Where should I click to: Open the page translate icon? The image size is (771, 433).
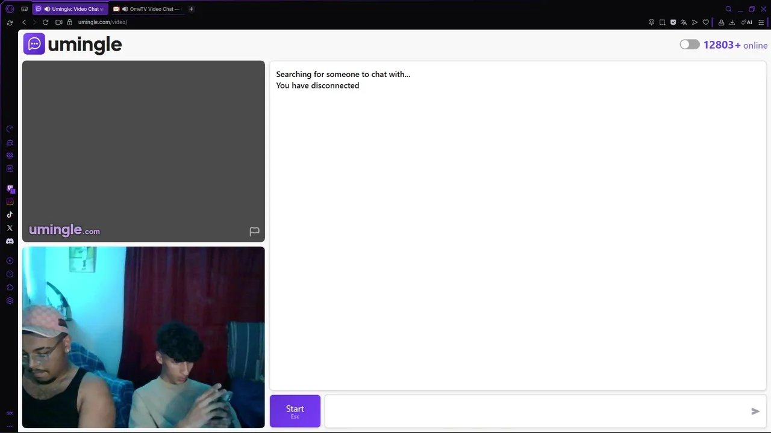684,22
